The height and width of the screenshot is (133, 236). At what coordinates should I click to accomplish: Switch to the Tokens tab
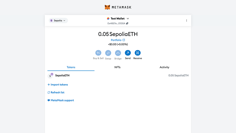tap(71, 67)
